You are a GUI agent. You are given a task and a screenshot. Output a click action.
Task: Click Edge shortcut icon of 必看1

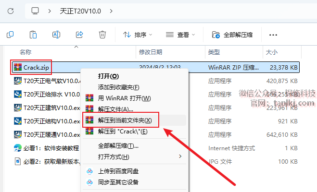tap(18, 148)
